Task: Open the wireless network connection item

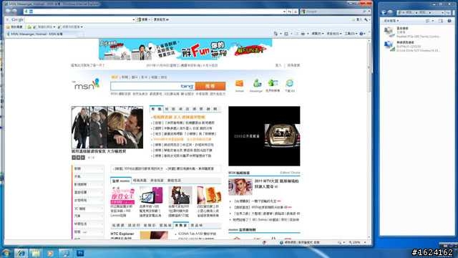Action: click(412, 46)
